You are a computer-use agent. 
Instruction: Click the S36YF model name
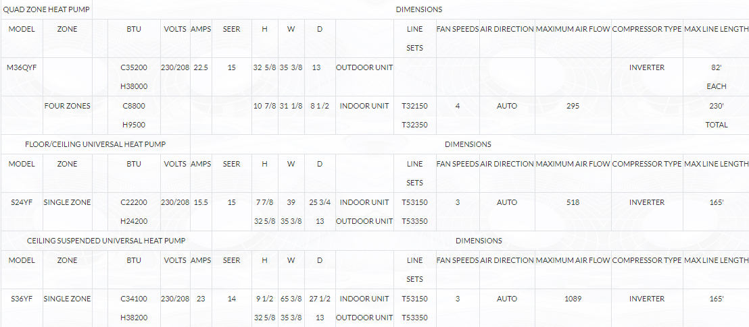pos(22,299)
